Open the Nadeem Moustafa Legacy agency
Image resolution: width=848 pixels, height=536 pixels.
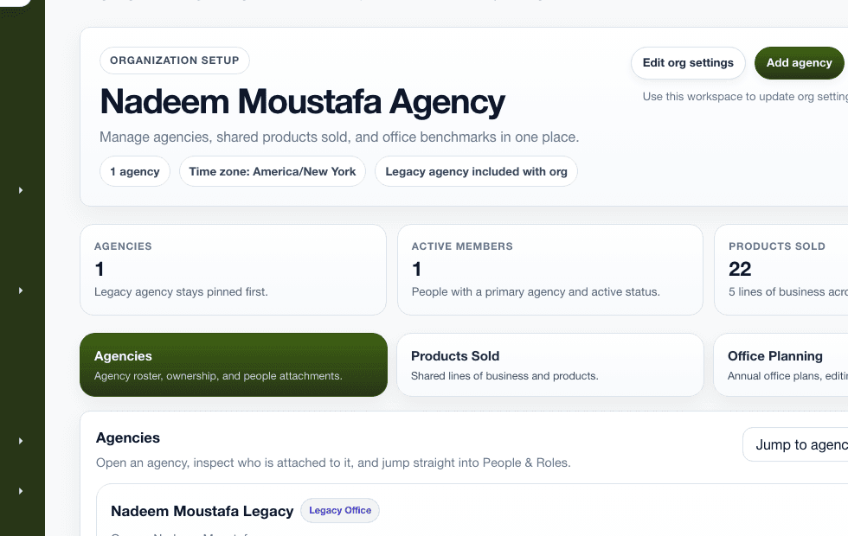pos(202,511)
